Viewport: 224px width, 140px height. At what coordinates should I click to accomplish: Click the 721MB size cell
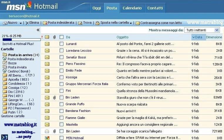pyautogui.click(x=217, y=131)
